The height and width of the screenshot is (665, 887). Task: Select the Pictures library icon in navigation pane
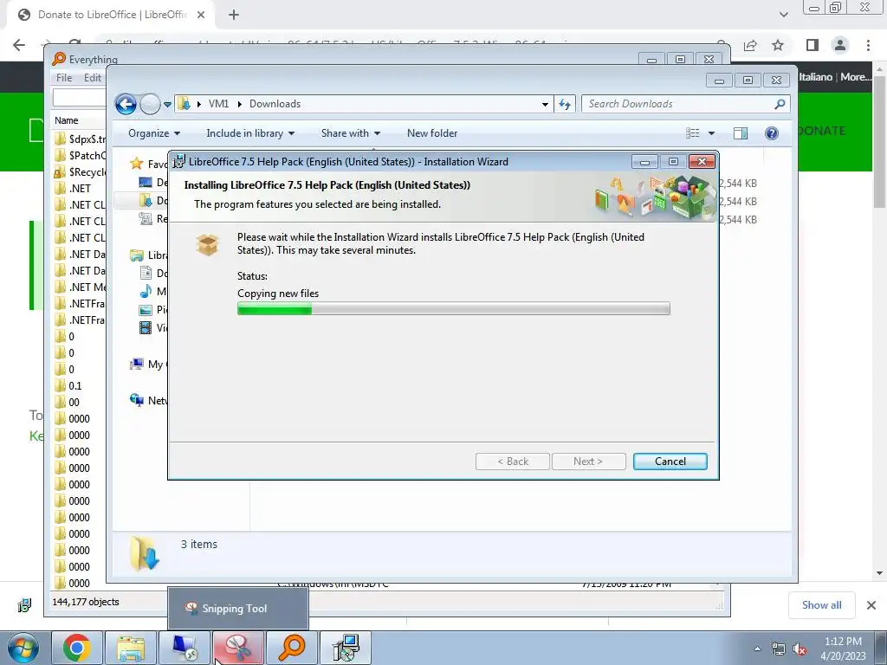point(146,309)
